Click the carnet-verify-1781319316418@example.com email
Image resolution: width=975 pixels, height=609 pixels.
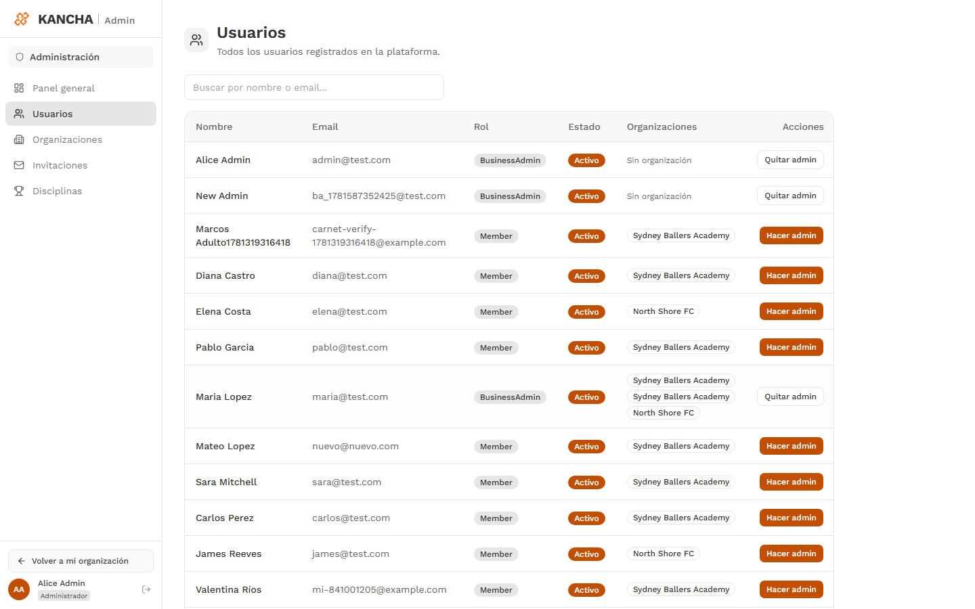click(379, 235)
